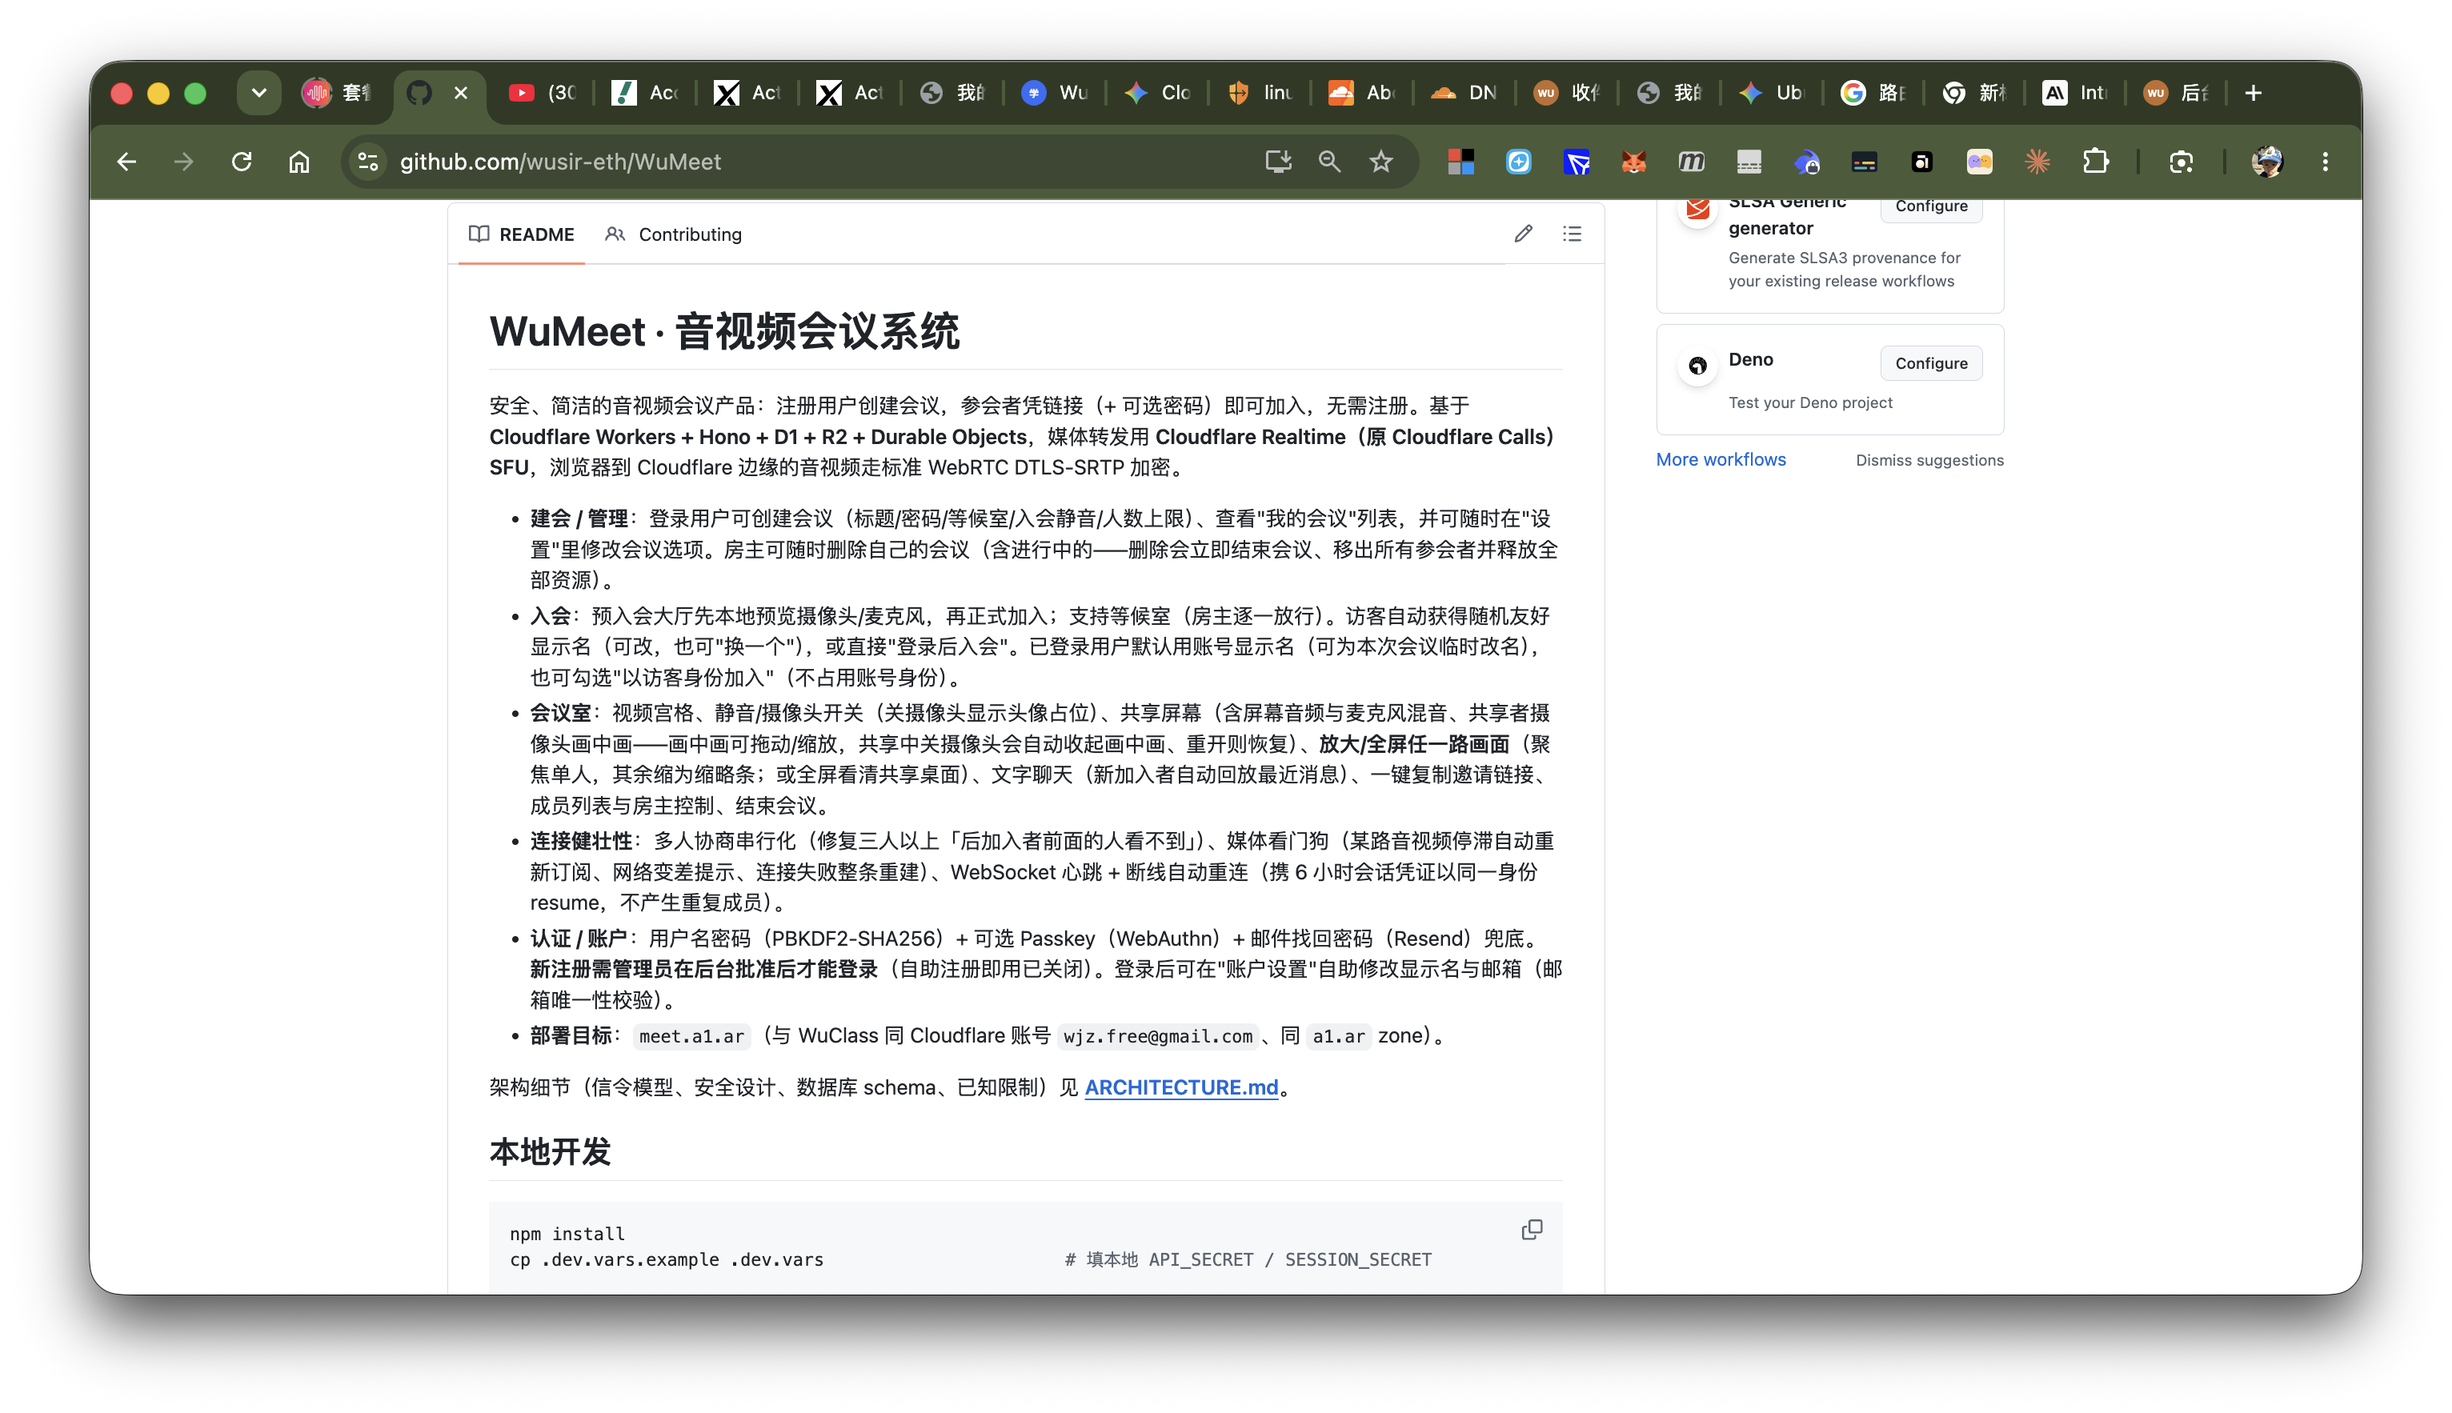This screenshot has height=1413, width=2452.
Task: Open the MetaMask fox extension
Action: (1634, 161)
